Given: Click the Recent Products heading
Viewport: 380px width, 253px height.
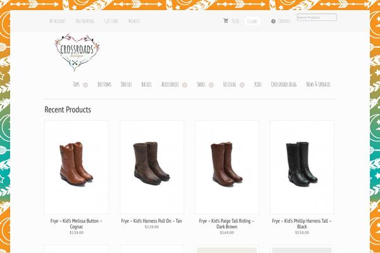Looking at the screenshot, I should coord(68,109).
